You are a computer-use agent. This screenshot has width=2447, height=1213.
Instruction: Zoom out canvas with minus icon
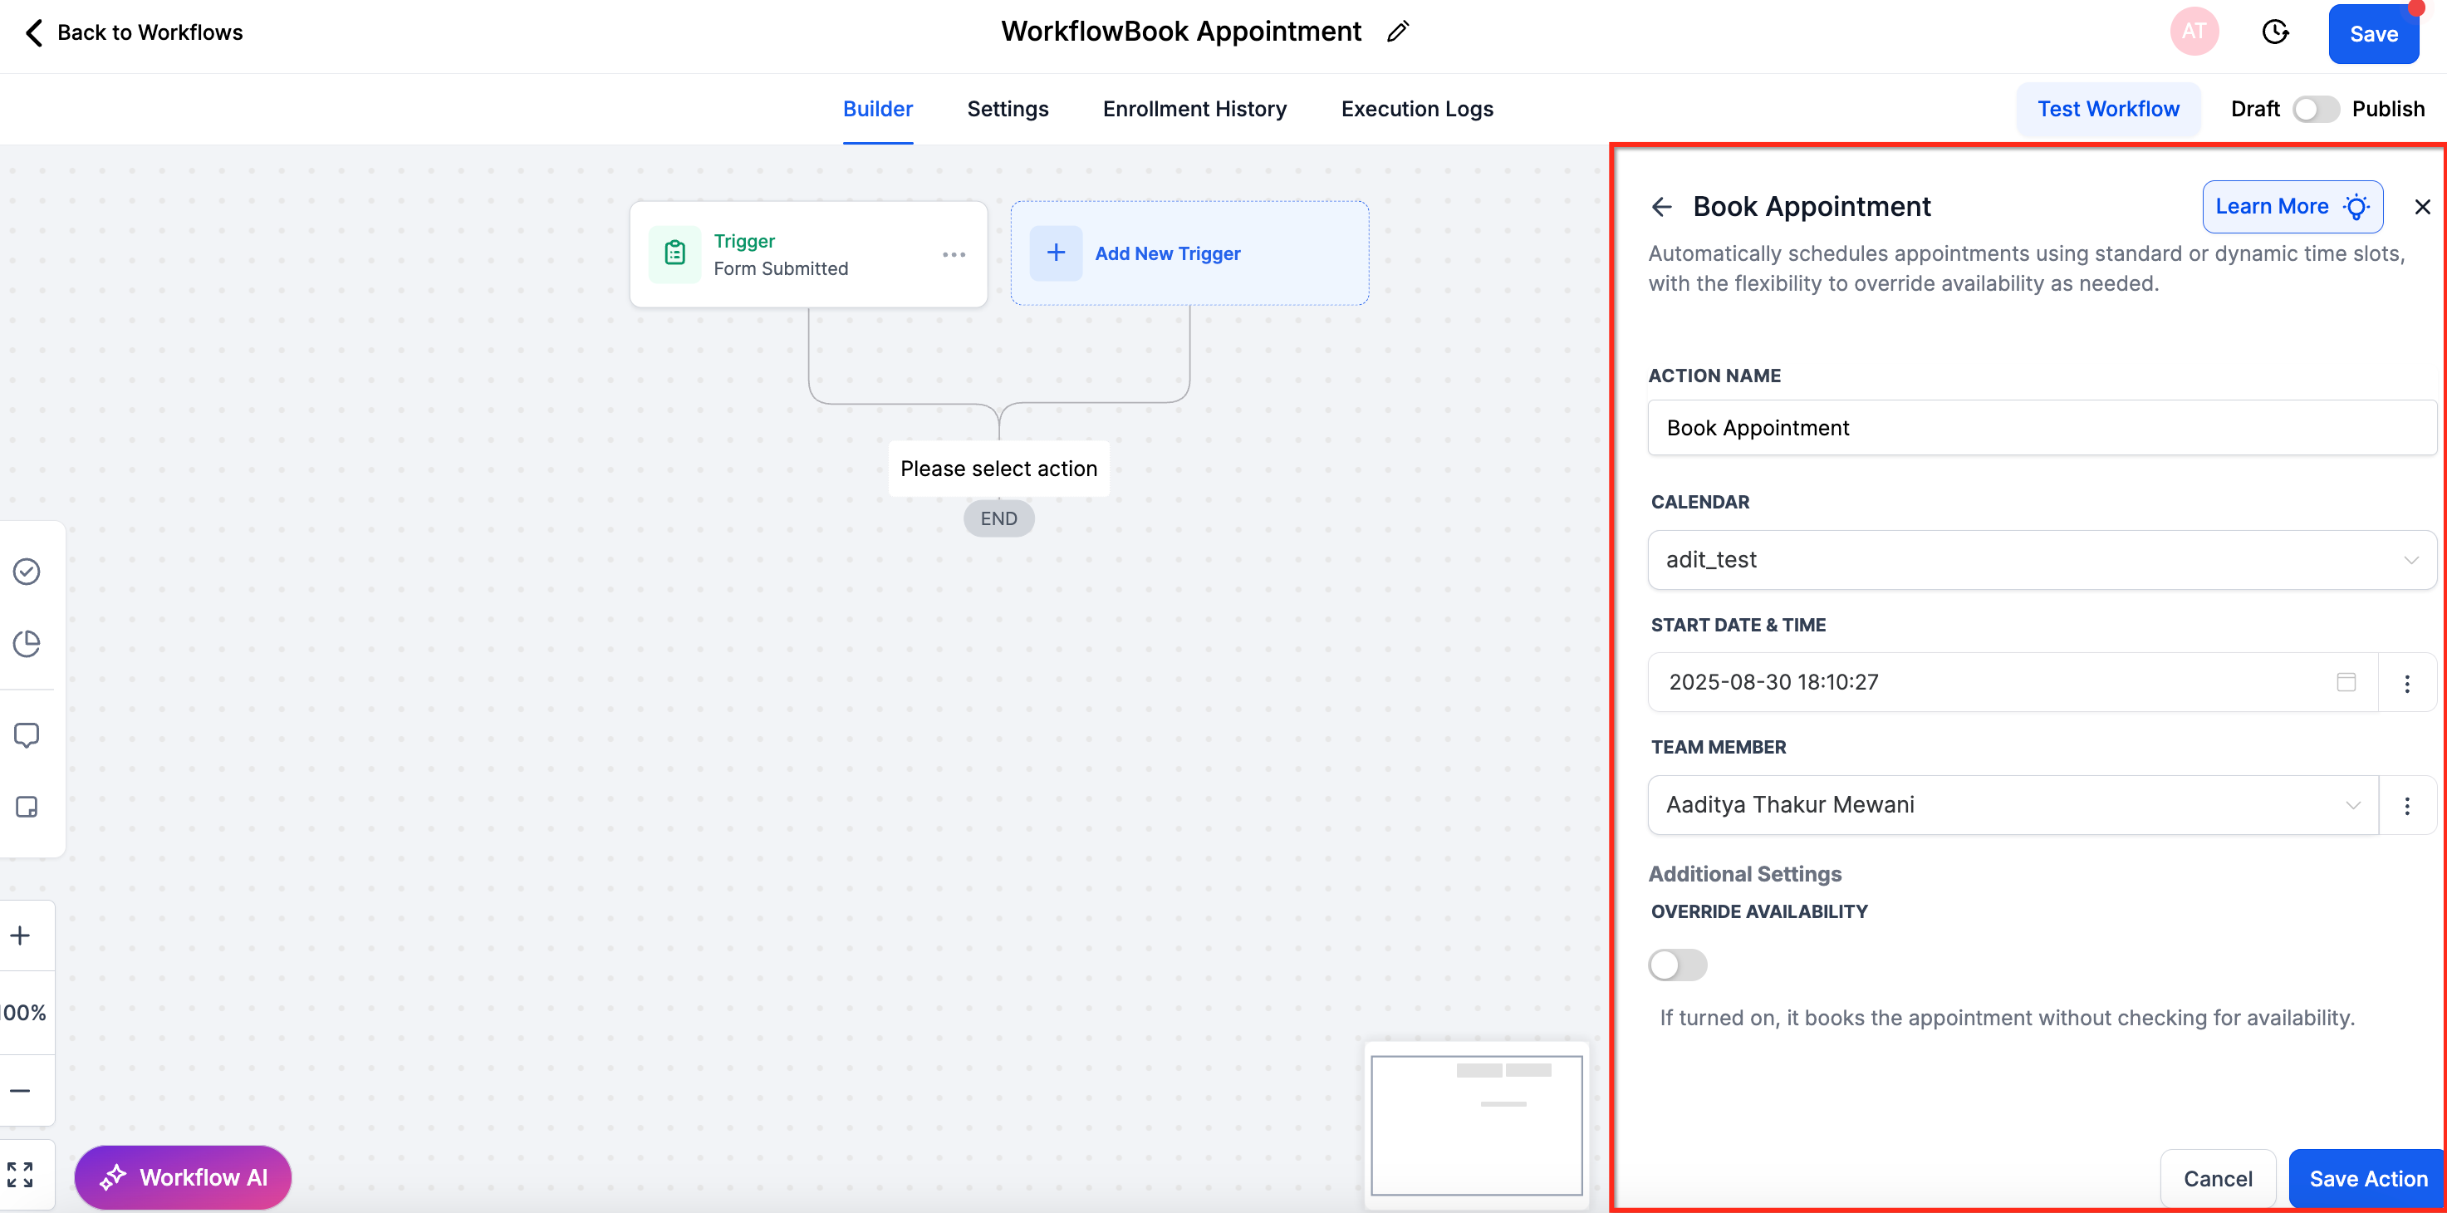(21, 1091)
